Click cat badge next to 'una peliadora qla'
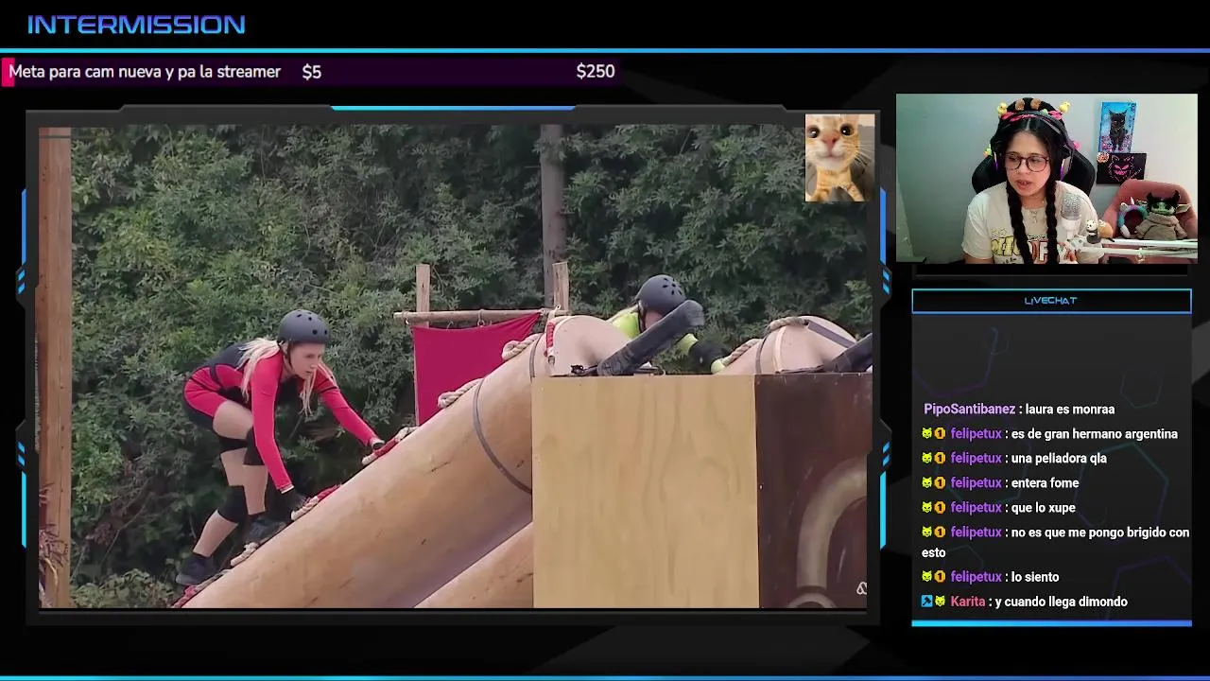Image resolution: width=1210 pixels, height=681 pixels. click(x=927, y=459)
